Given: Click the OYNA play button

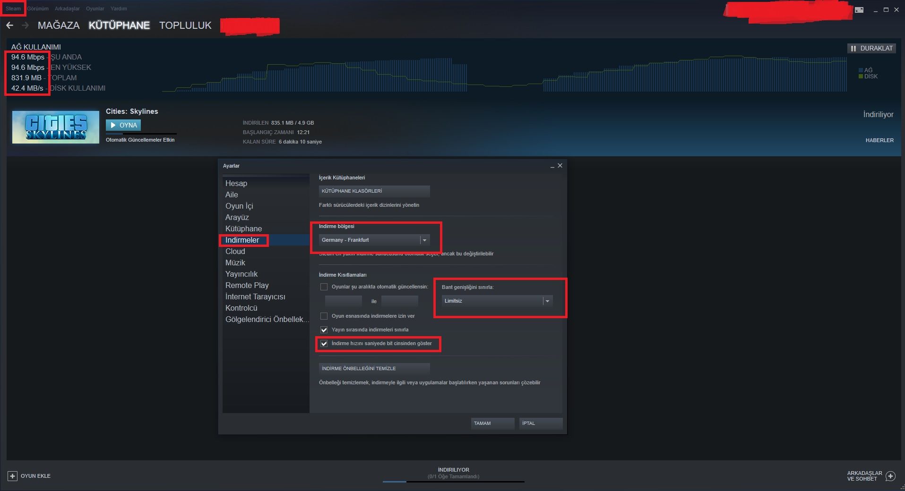Looking at the screenshot, I should pyautogui.click(x=123, y=125).
